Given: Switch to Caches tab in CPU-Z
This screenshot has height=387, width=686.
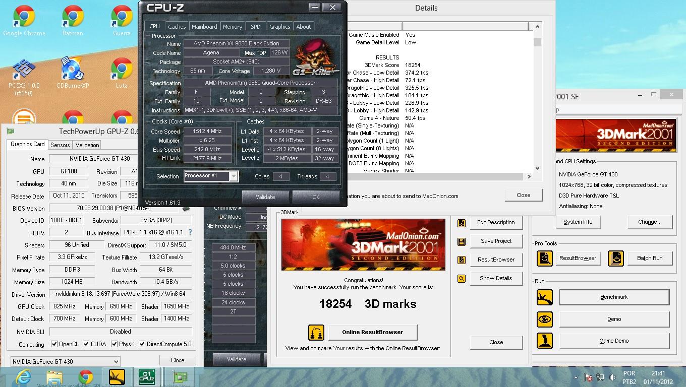Looking at the screenshot, I should pos(177,27).
